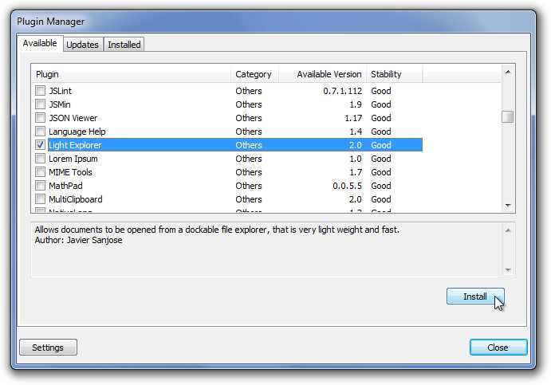The width and height of the screenshot is (551, 385).
Task: Open plugin manager Settings
Action: click(48, 348)
